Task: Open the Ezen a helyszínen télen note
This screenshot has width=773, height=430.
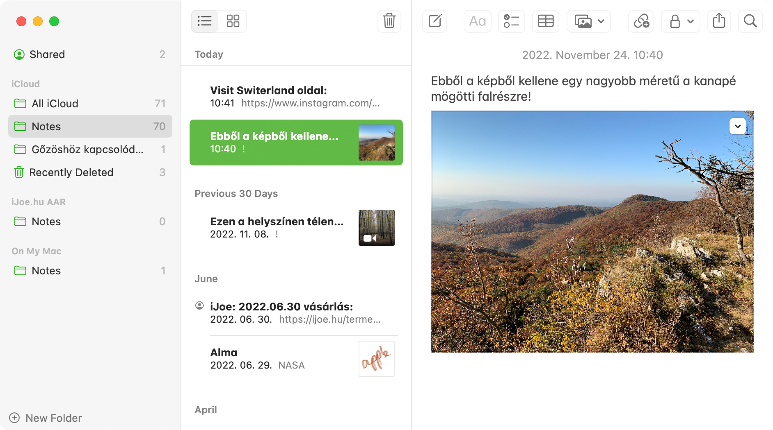Action: 296,228
